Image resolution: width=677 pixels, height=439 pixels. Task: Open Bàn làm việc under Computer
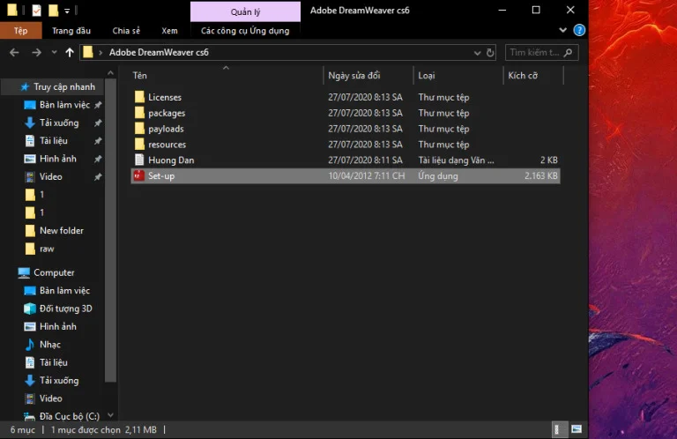[64, 291]
